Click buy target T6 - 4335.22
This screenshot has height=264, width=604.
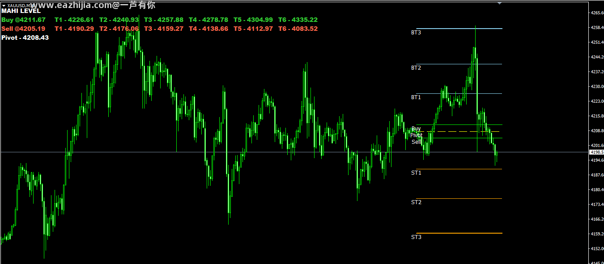[x=298, y=20]
